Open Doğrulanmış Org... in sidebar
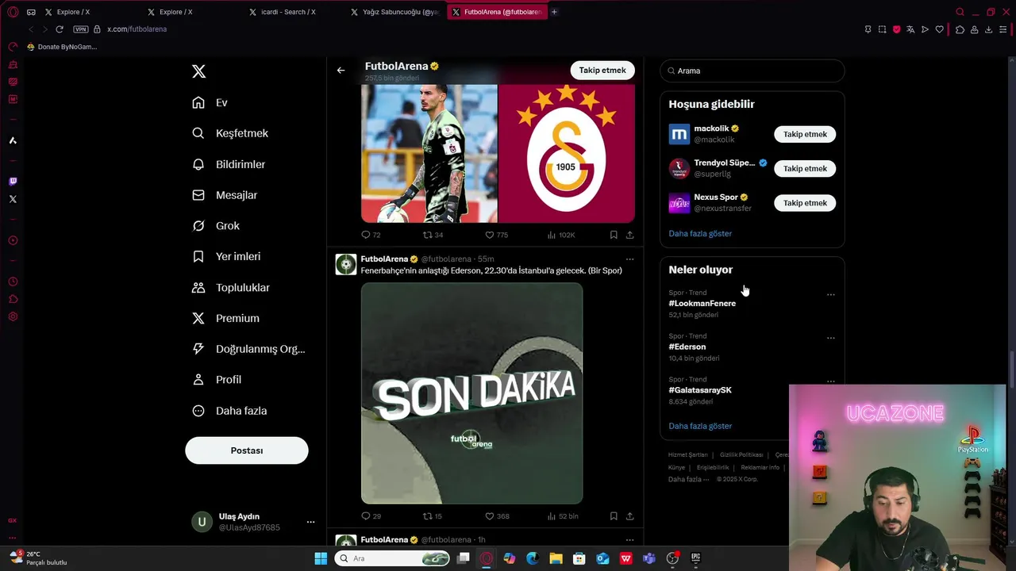Image resolution: width=1016 pixels, height=571 pixels. 248,349
